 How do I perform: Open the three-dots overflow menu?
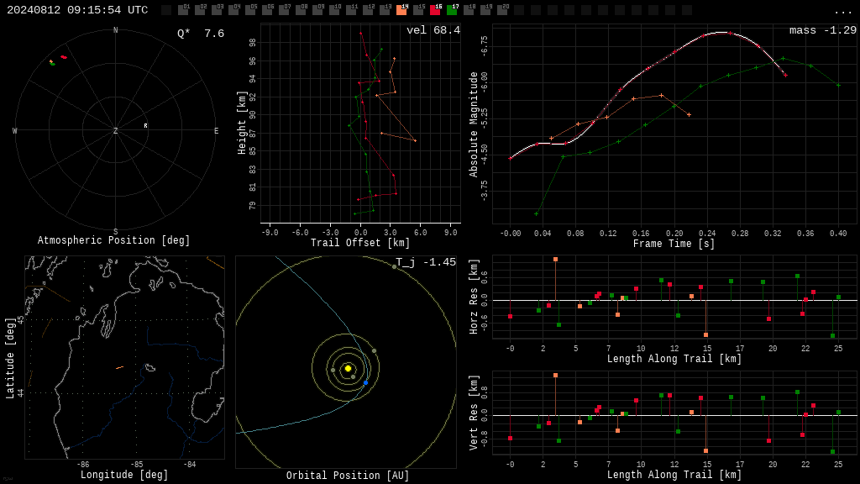coord(842,12)
